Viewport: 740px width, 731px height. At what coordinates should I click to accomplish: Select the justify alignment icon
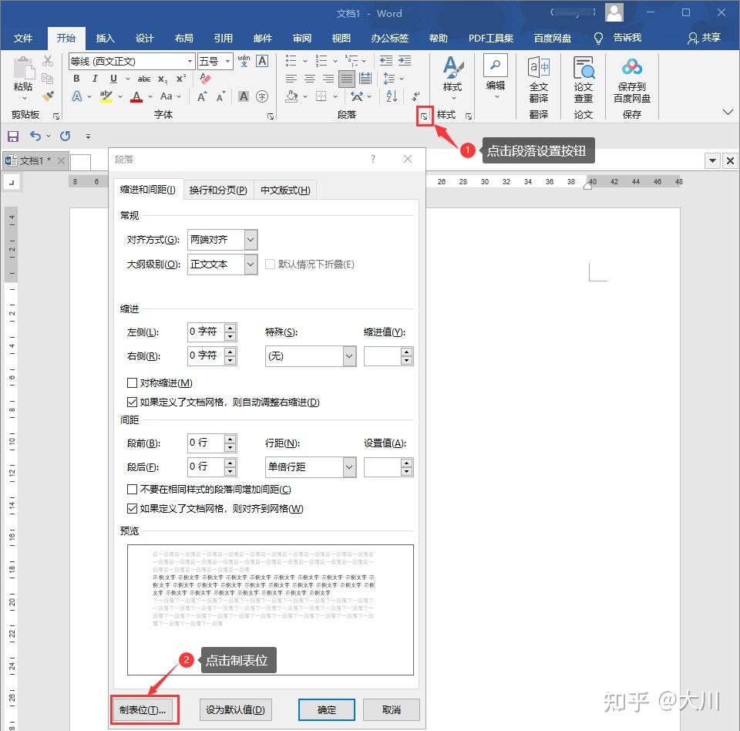tap(347, 79)
